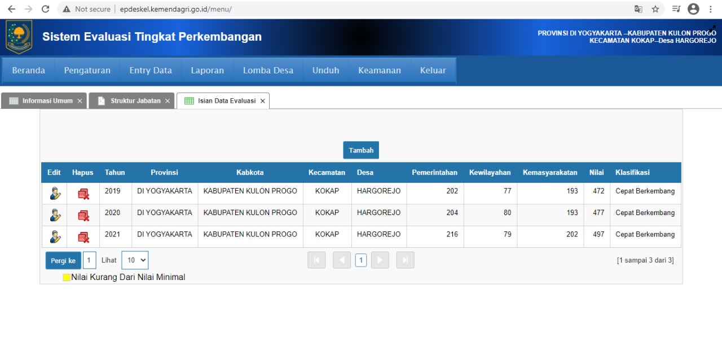This screenshot has height=363, width=722.
Task: Close the Struktur Jabatan tab
Action: coord(167,101)
